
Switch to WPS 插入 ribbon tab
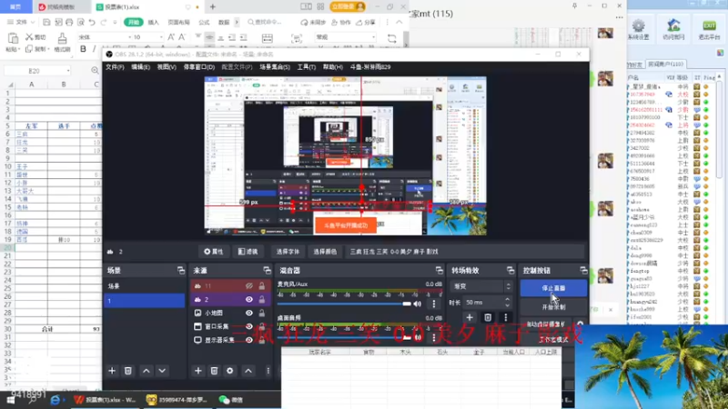153,22
